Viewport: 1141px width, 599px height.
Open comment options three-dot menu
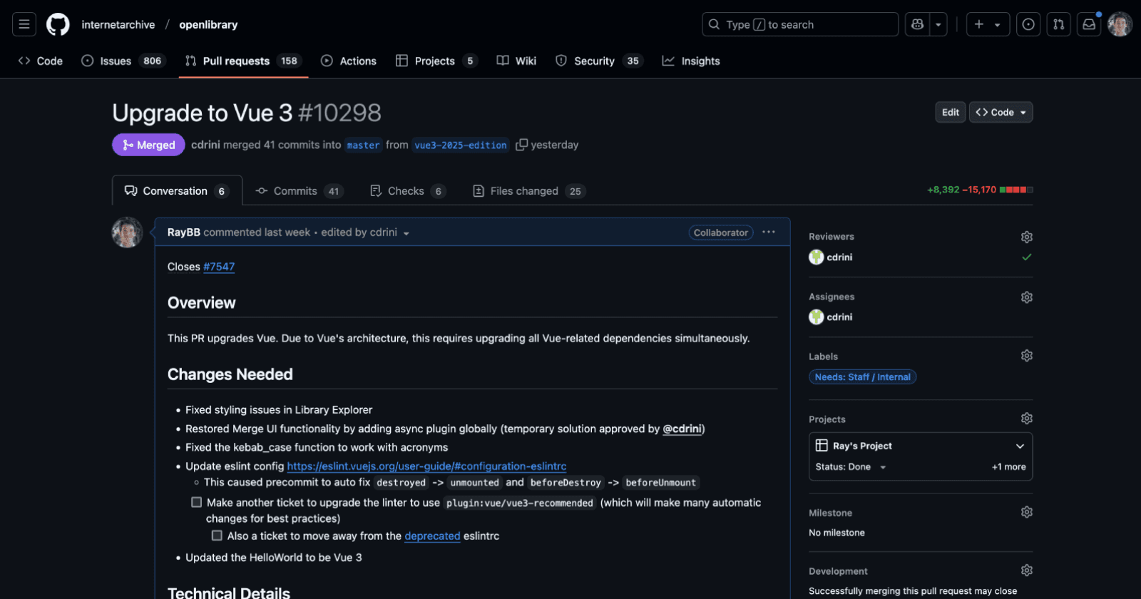(x=768, y=232)
